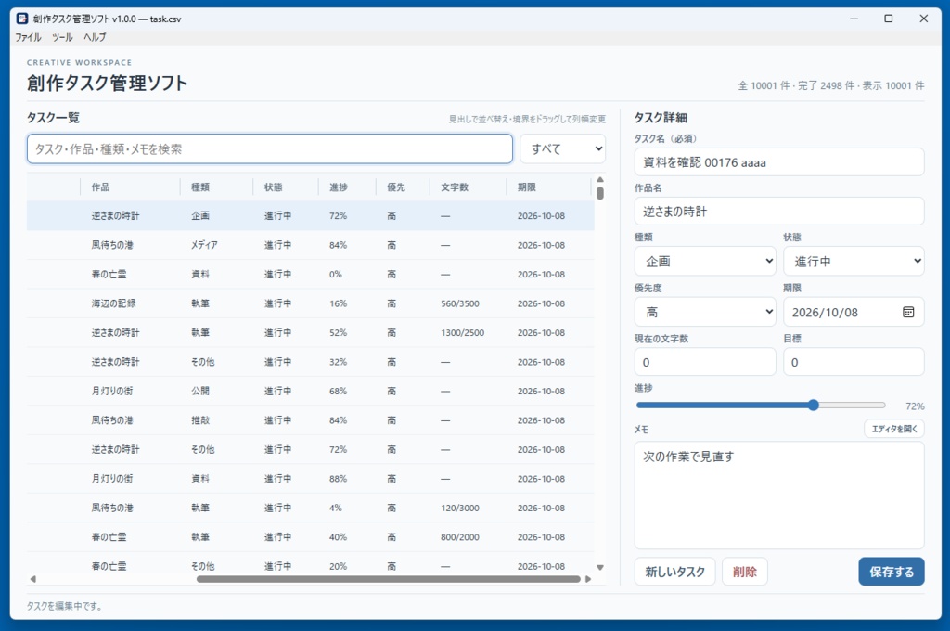Viewport: 950px width, 631px height.
Task: Click the 期限 date field 2026/10/08
Action: [x=854, y=312]
